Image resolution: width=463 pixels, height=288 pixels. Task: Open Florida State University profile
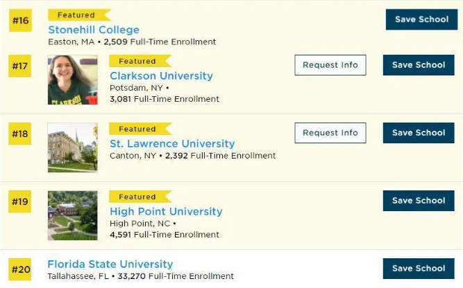pyautogui.click(x=110, y=264)
